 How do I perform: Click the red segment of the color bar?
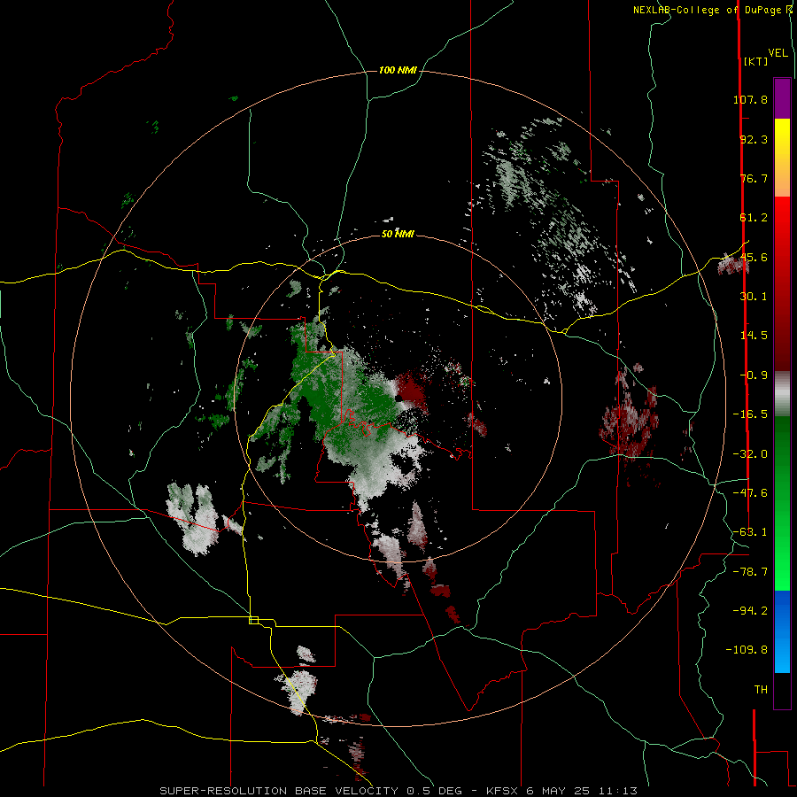tap(782, 283)
